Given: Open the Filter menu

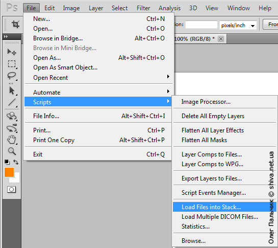Looking at the screenshot, I should point(143,8).
